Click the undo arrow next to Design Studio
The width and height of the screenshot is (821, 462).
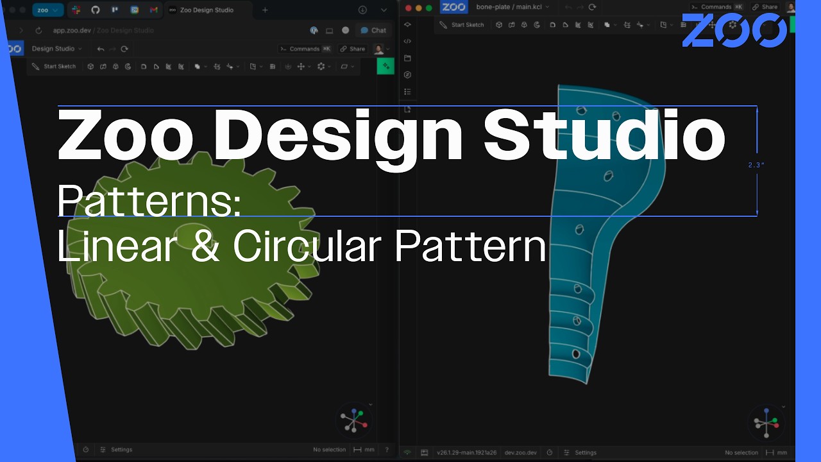coord(100,49)
